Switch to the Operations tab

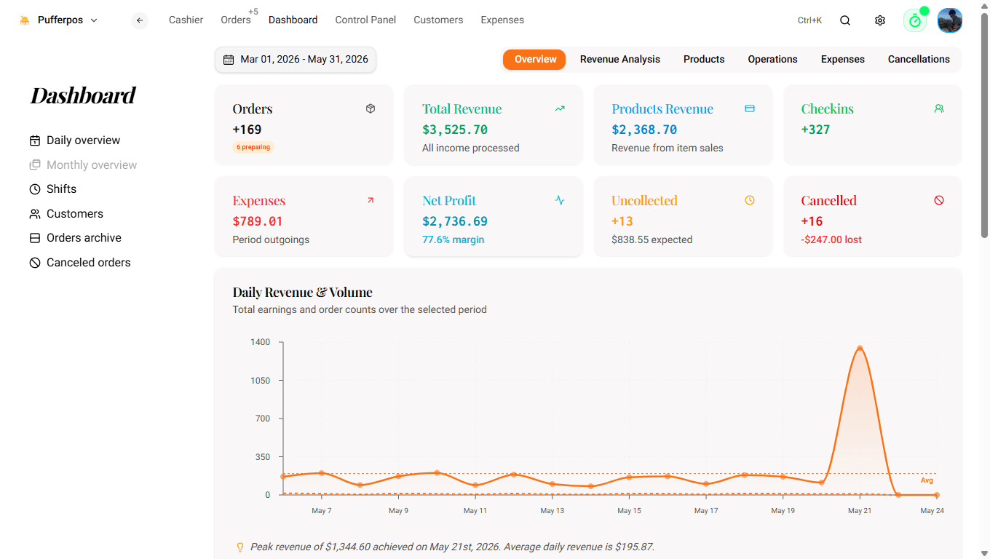click(x=772, y=60)
